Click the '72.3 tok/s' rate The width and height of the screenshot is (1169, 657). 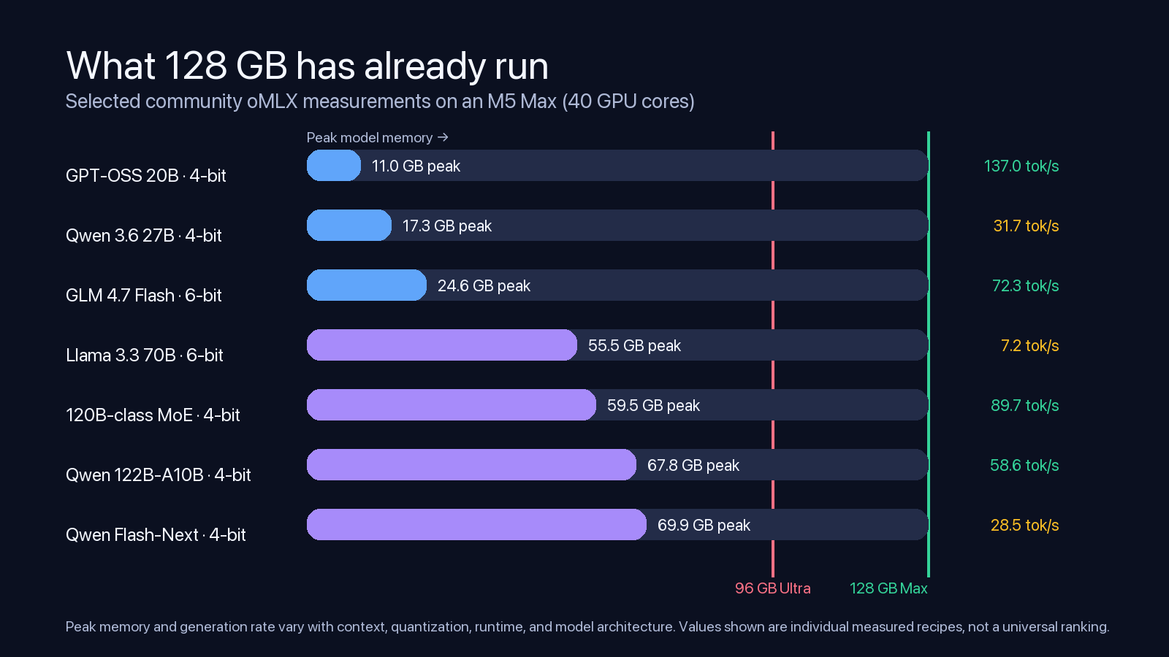(x=1025, y=286)
